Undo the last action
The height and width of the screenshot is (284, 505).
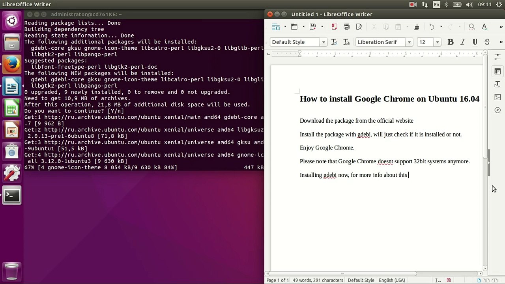(x=432, y=27)
